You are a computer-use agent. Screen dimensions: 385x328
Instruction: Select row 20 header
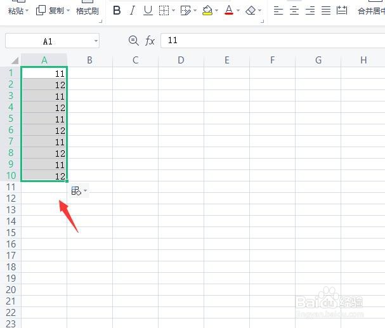(11, 290)
